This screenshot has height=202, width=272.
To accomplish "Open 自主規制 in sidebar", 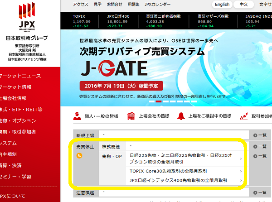I will point(8,154).
